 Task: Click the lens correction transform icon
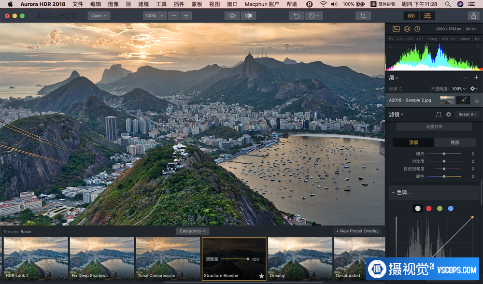coord(439,114)
